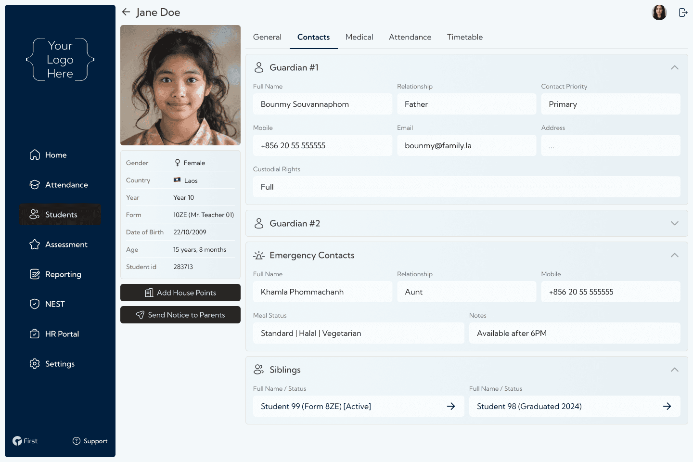The height and width of the screenshot is (462, 693).
Task: Collapse the Guardian #1 section chevron
Action: (675, 67)
